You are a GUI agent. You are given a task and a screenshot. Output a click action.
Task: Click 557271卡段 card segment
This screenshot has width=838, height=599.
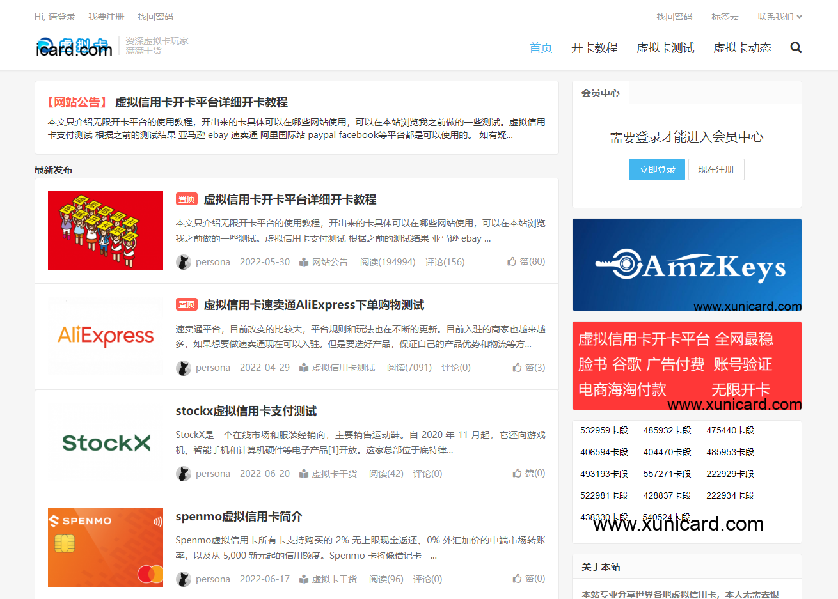tap(667, 474)
